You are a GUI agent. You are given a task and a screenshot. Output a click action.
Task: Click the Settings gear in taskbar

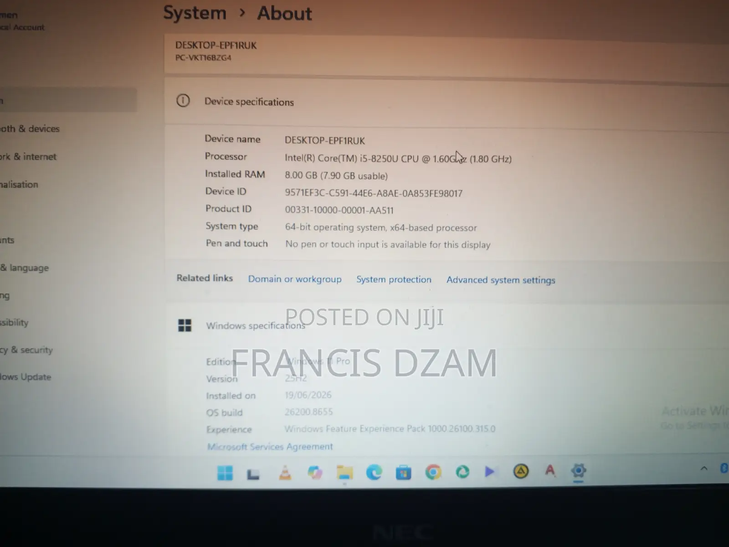point(578,470)
